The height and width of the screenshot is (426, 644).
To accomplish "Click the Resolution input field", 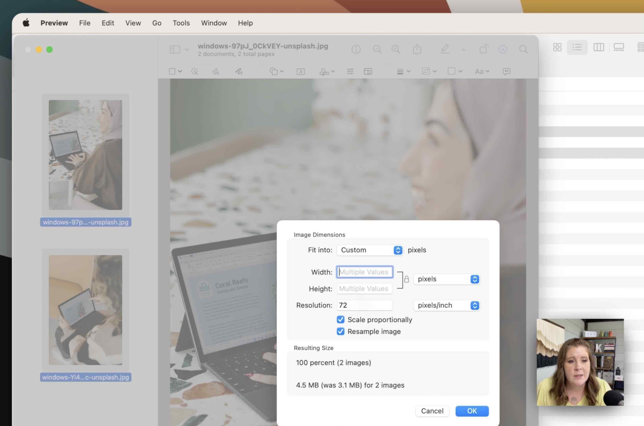I will pos(365,305).
